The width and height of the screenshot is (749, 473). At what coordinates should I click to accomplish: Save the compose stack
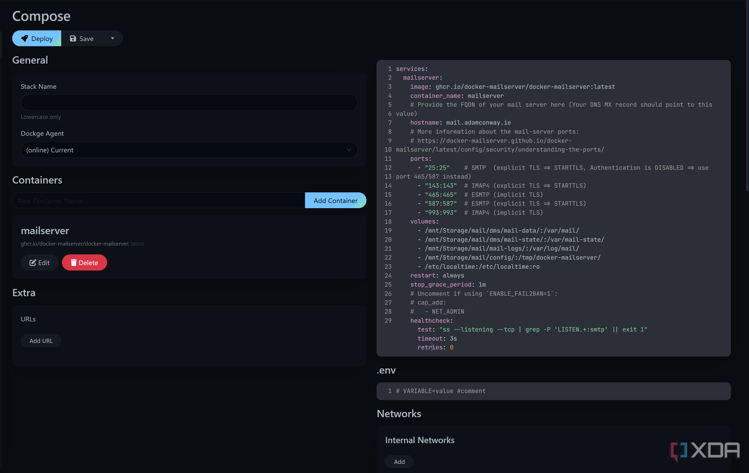pyautogui.click(x=82, y=38)
